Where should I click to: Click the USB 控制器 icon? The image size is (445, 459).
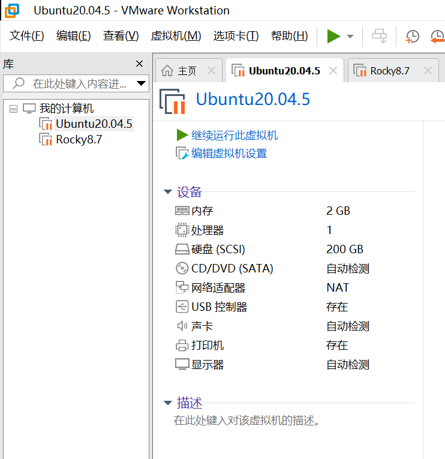coord(182,307)
